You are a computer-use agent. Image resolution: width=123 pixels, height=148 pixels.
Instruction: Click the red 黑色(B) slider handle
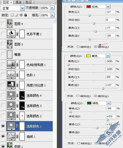(x=89, y=39)
